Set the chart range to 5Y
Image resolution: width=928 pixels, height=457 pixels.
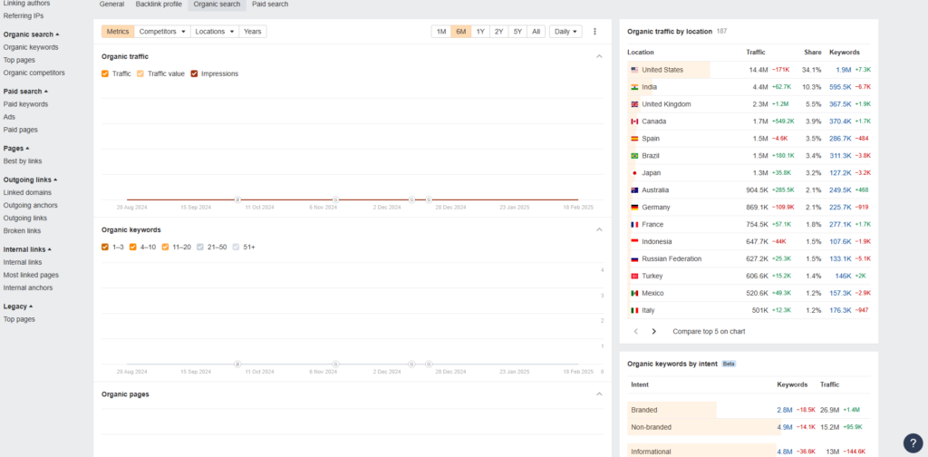click(x=517, y=32)
